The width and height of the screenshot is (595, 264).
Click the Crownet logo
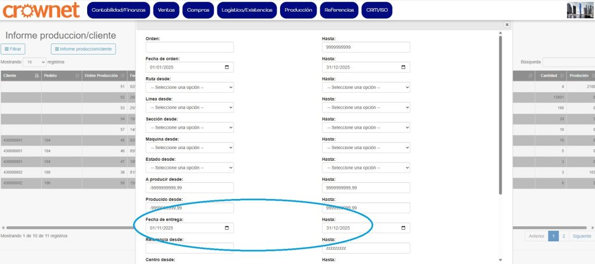(x=41, y=10)
